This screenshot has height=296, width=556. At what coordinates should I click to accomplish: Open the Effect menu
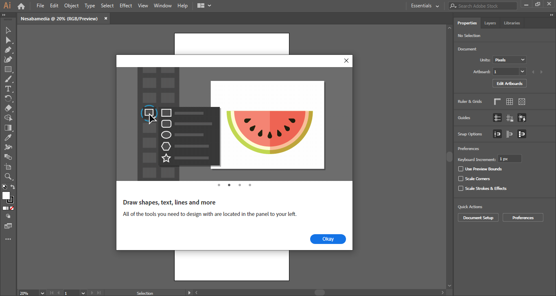(x=126, y=6)
